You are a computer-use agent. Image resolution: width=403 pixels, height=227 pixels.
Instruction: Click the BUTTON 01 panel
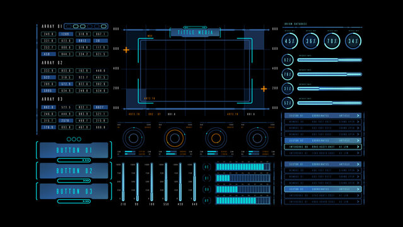click(74, 150)
